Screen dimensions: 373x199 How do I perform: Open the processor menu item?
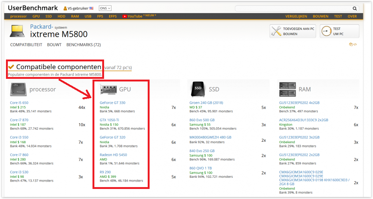click(18, 16)
